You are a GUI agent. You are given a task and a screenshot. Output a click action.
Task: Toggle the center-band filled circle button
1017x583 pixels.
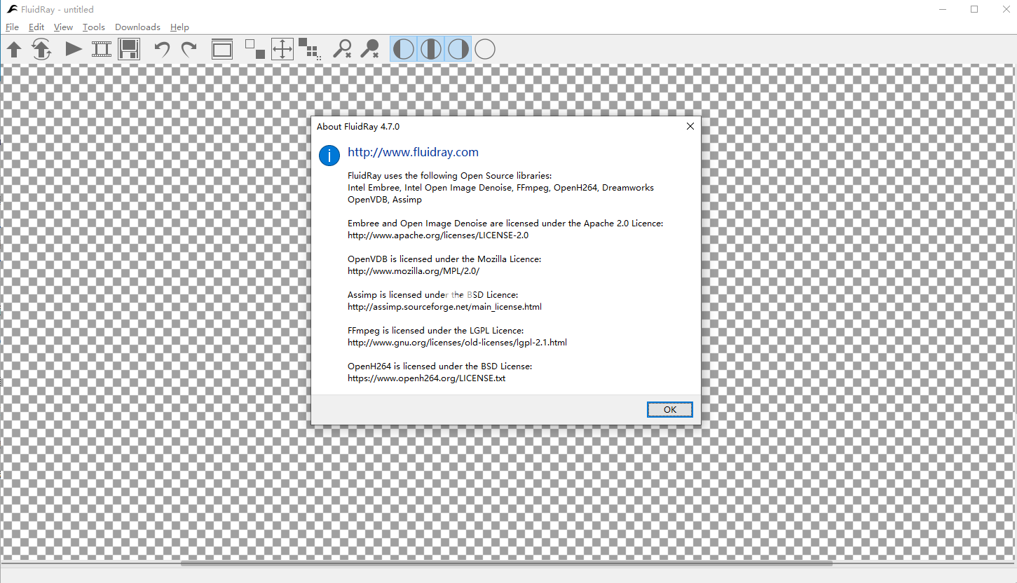point(430,49)
